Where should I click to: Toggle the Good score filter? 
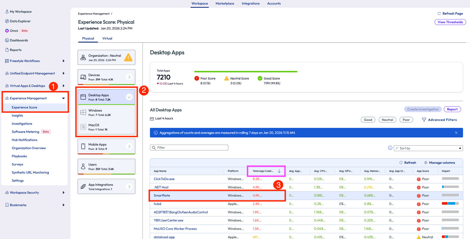pyautogui.click(x=368, y=120)
